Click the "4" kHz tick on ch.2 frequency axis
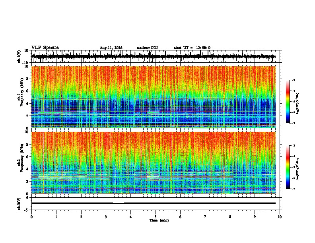 pyautogui.click(x=28, y=169)
